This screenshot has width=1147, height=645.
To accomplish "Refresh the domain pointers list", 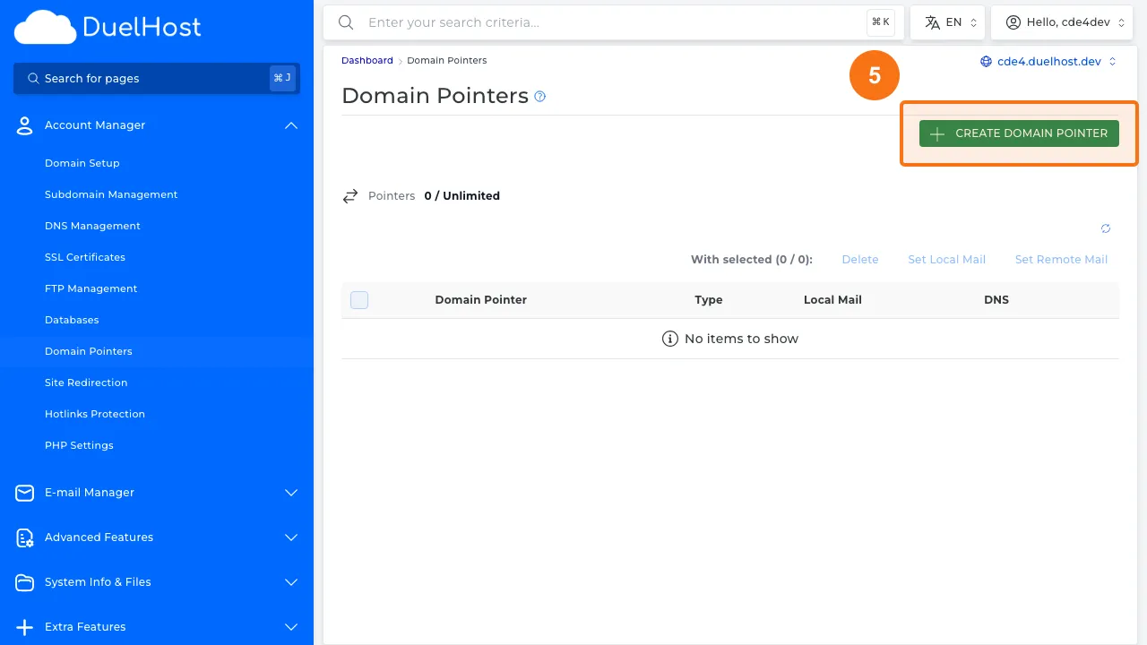I will [1106, 228].
